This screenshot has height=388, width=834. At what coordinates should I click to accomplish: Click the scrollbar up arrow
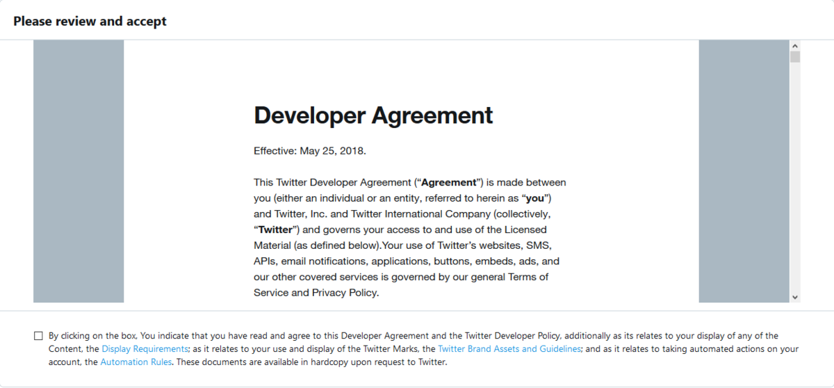795,45
